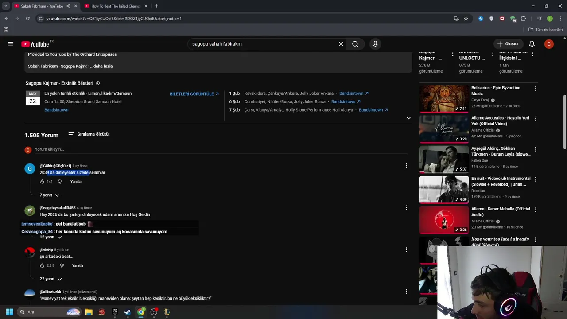
Task: Open Bandsintown link for 6 Şub event
Action: (346, 101)
